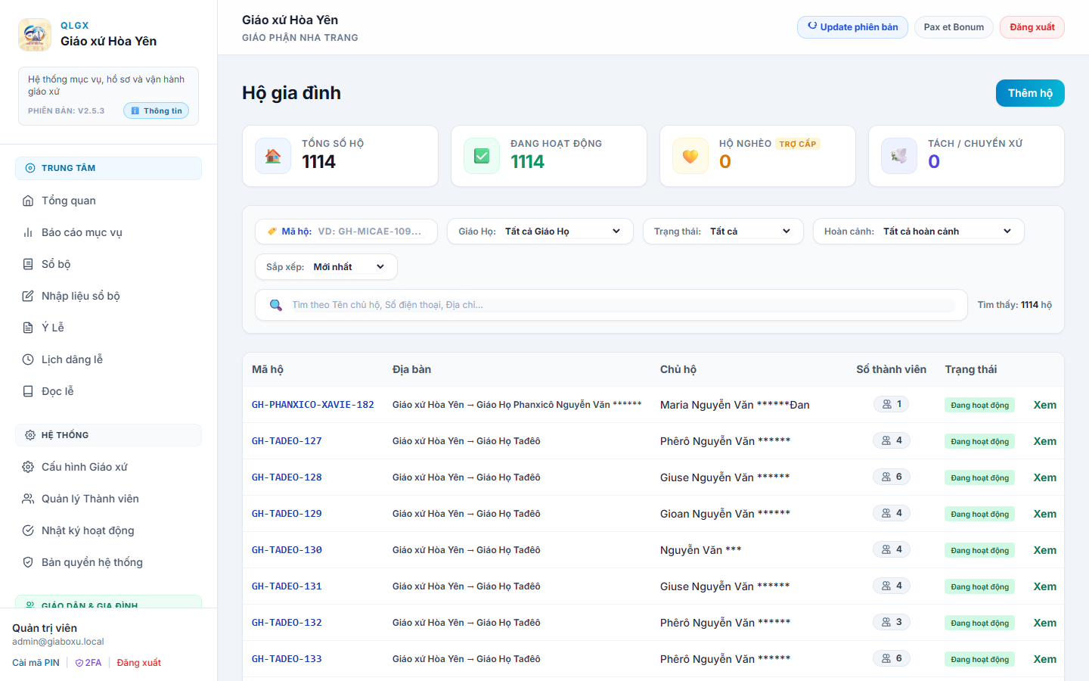This screenshot has width=1089, height=681.
Task: Click the Tổng quan home icon
Action: 28,201
